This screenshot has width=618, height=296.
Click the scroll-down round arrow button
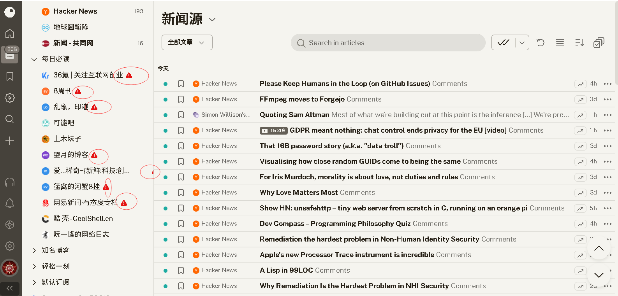coord(599,275)
